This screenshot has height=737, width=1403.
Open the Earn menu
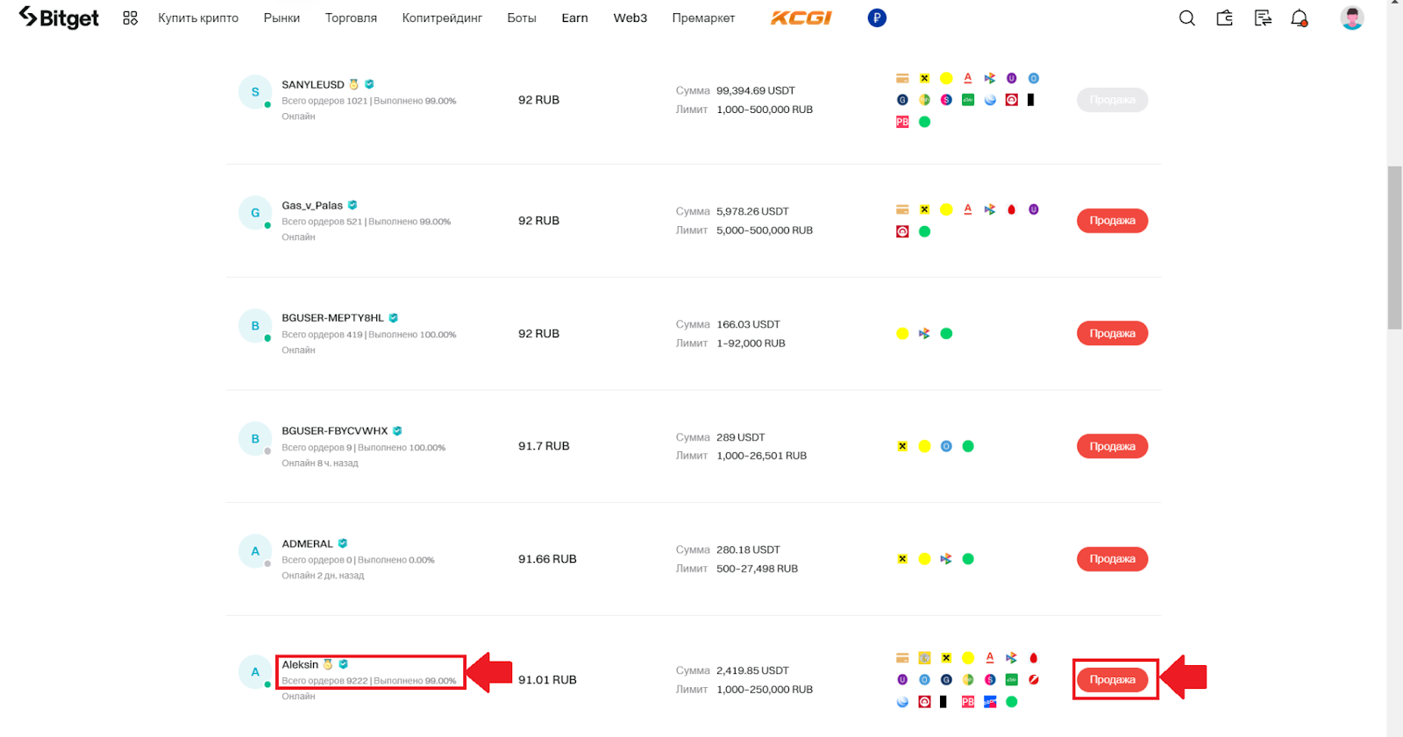(x=575, y=18)
